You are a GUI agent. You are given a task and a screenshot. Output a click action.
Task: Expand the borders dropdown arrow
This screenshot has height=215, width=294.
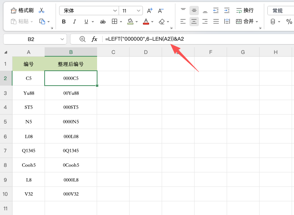[121, 21]
